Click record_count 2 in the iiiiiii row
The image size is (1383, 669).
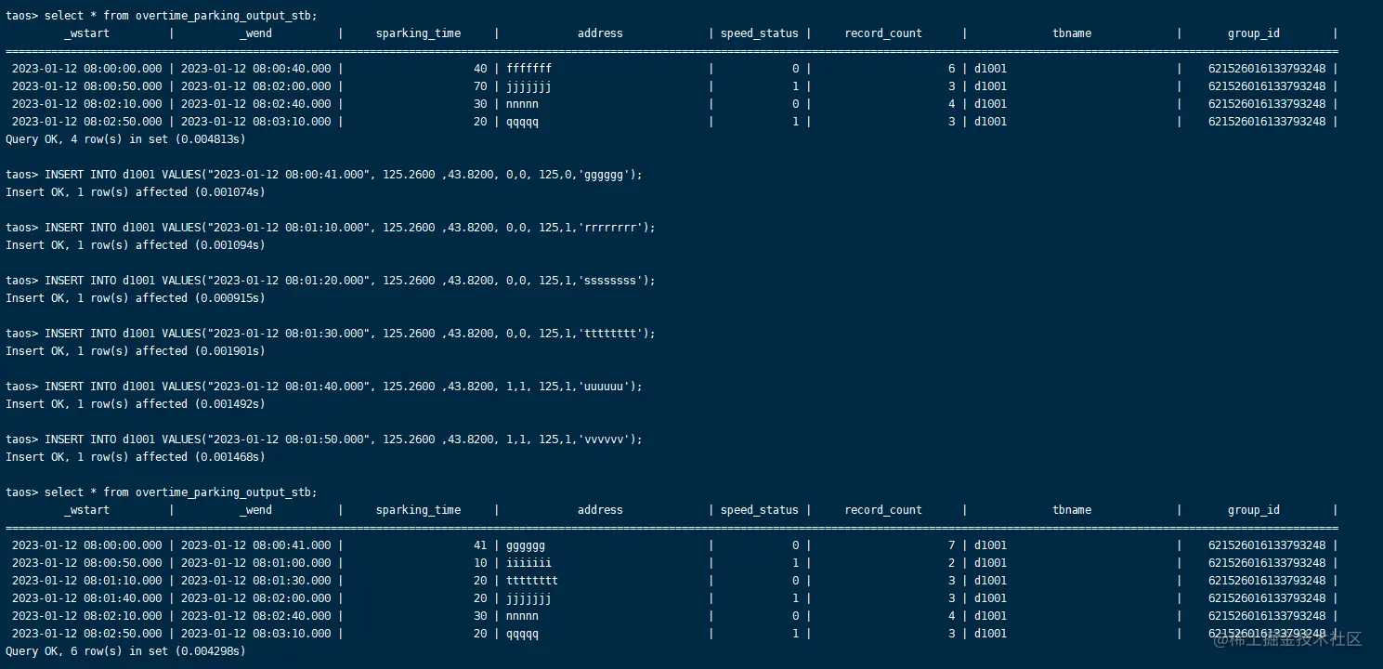(951, 563)
